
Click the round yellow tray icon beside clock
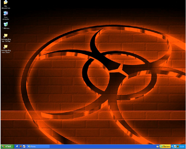point(178,147)
